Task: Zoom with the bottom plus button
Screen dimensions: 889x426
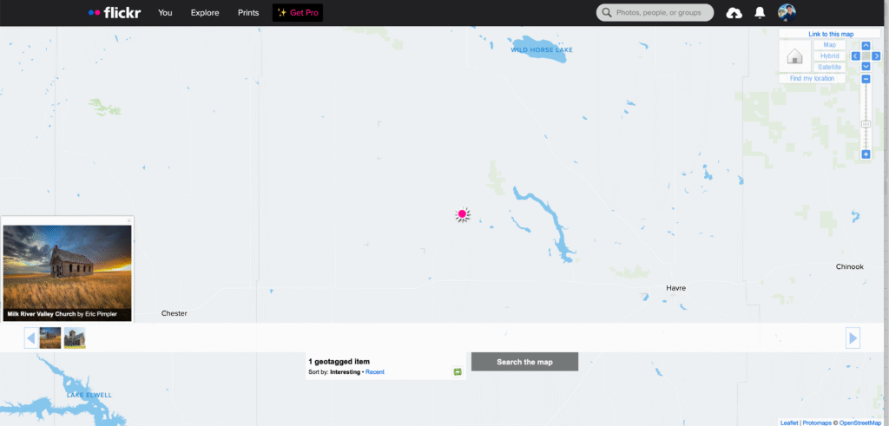Action: tap(866, 154)
